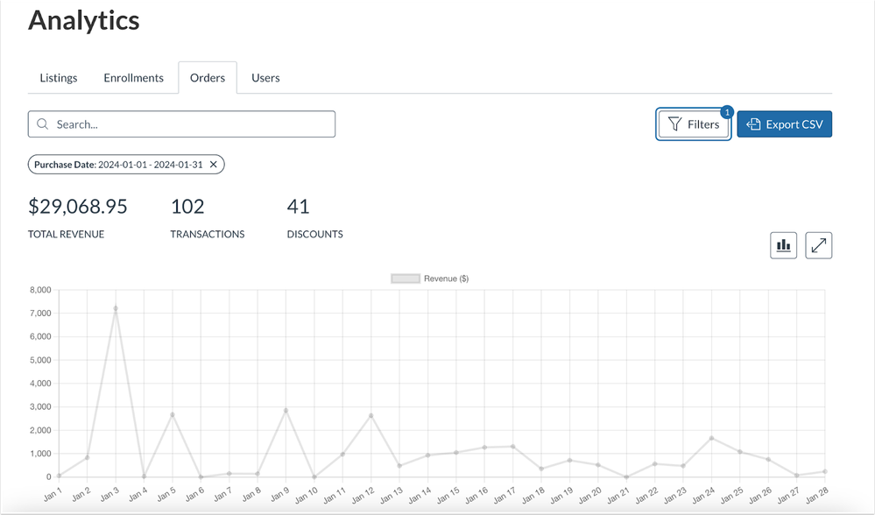The image size is (875, 515).
Task: Switch to the Enrollments tab
Action: click(x=133, y=78)
